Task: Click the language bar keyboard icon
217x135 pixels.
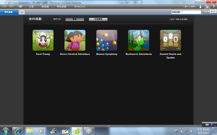Action: coord(207,125)
